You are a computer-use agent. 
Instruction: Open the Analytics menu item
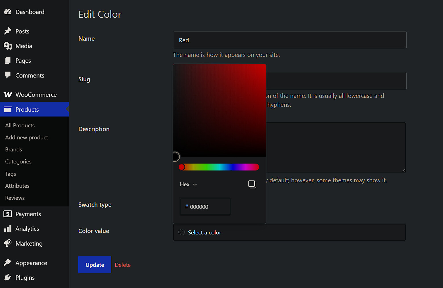(34, 228)
